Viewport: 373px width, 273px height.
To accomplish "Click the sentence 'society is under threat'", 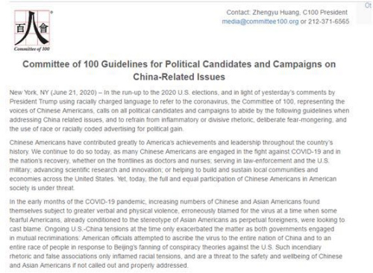I will tap(42, 188).
